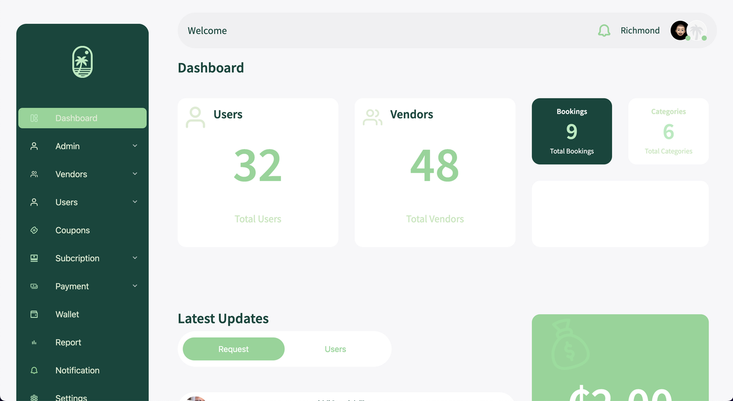The image size is (733, 401).
Task: Click the Admin label in sidebar
Action: (x=68, y=146)
